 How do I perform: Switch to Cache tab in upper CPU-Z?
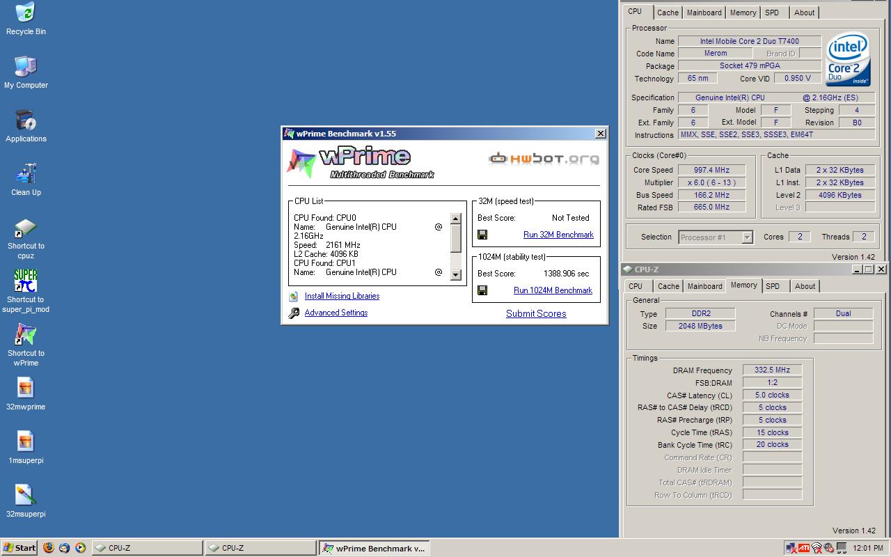[668, 13]
